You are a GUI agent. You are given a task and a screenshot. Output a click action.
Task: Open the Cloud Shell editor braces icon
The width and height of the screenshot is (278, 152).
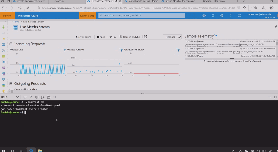(x=55, y=97)
